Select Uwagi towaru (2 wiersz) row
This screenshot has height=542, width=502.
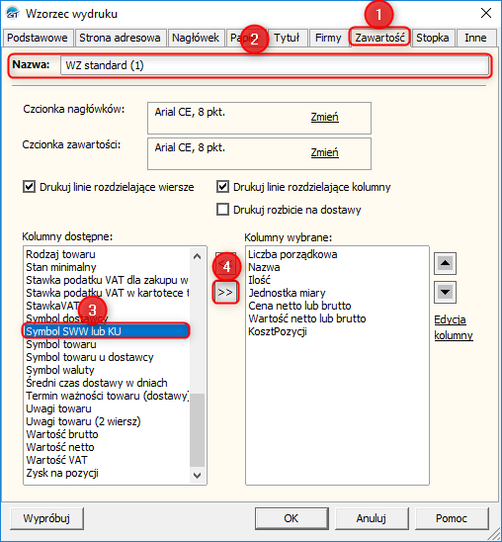tap(107, 421)
